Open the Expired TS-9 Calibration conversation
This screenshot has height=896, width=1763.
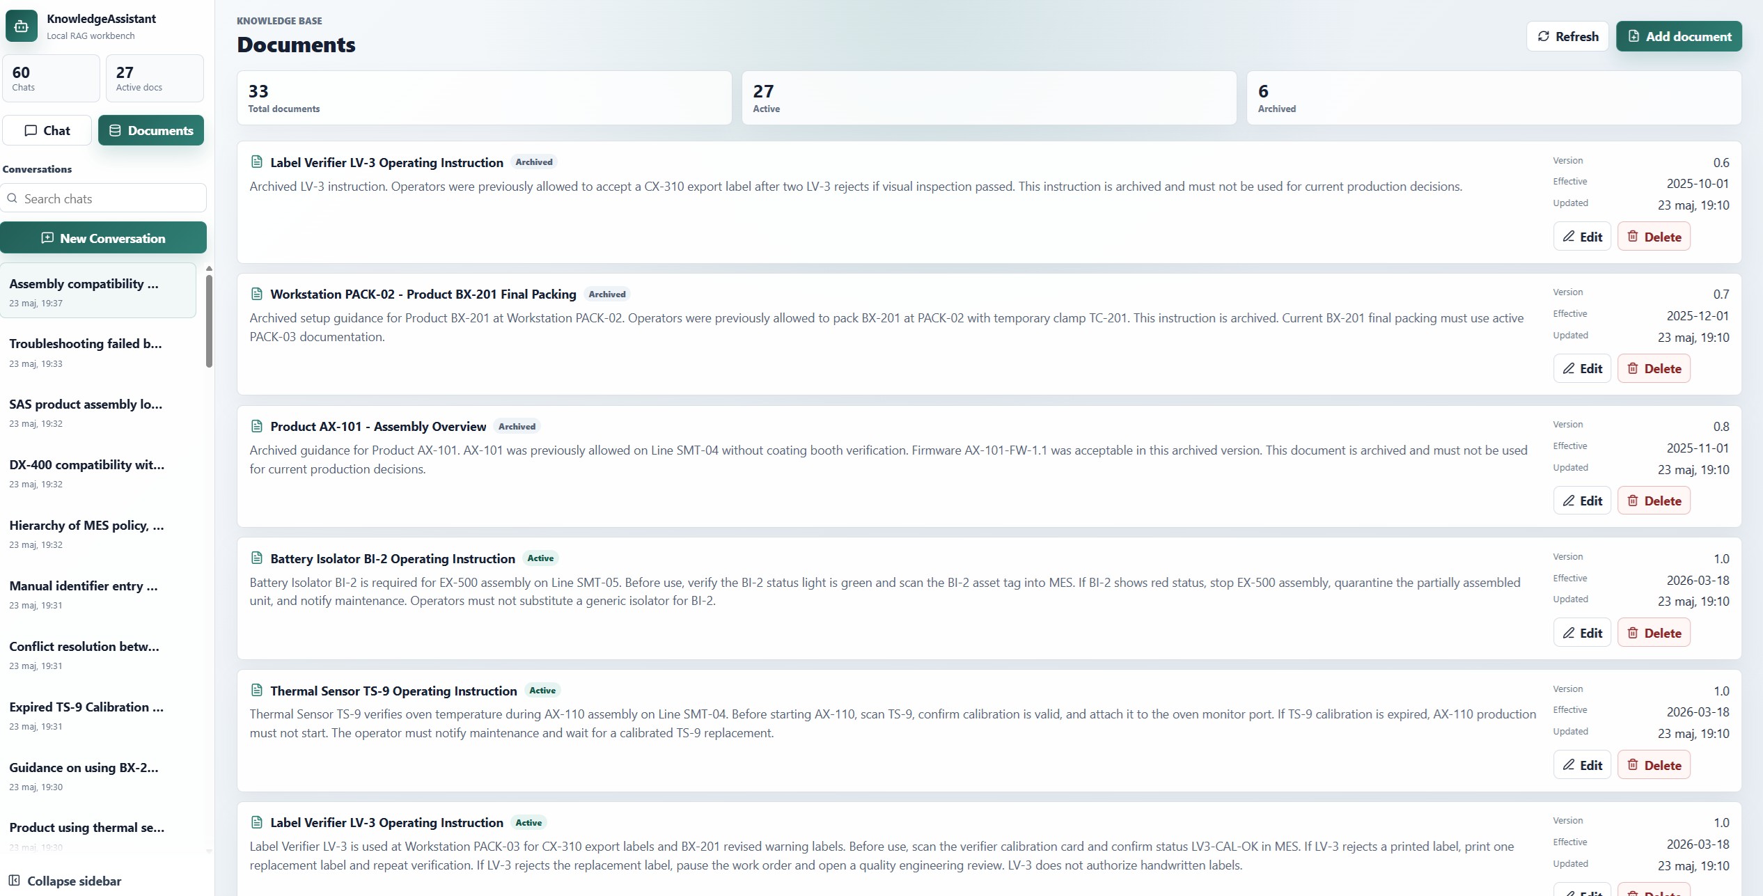pyautogui.click(x=97, y=716)
